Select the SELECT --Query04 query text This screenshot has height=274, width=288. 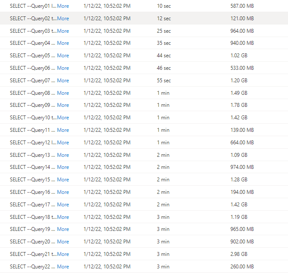33,43
